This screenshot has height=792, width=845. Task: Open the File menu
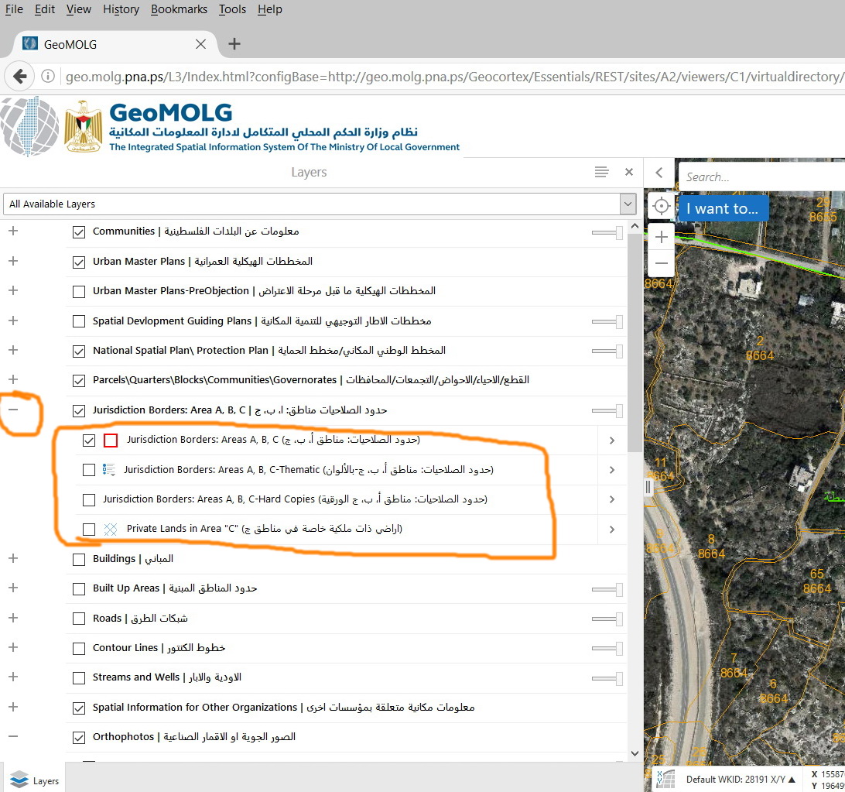pyautogui.click(x=14, y=9)
